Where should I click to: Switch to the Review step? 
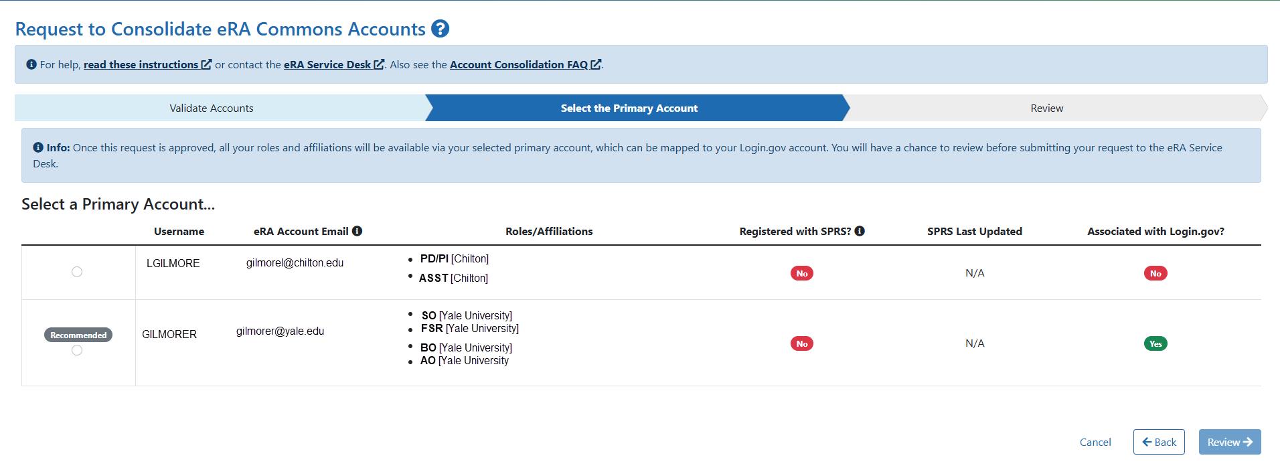[x=1046, y=108]
